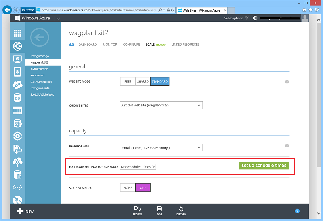Select the Web Sites globe icon in sidebar

pos(17,46)
